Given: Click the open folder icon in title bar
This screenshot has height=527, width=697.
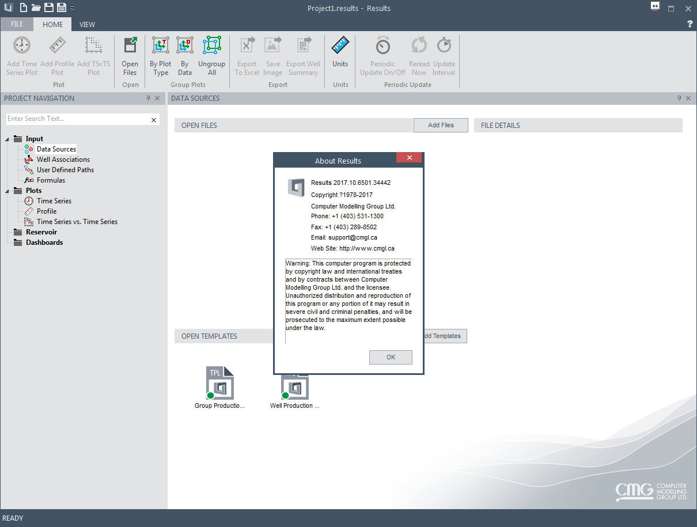Looking at the screenshot, I should [x=36, y=7].
